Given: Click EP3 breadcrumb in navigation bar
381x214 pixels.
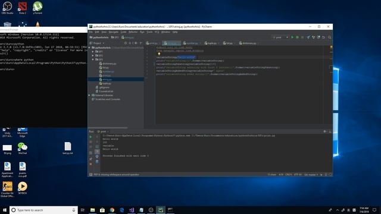Looking at the screenshot, I should point(115,37).
